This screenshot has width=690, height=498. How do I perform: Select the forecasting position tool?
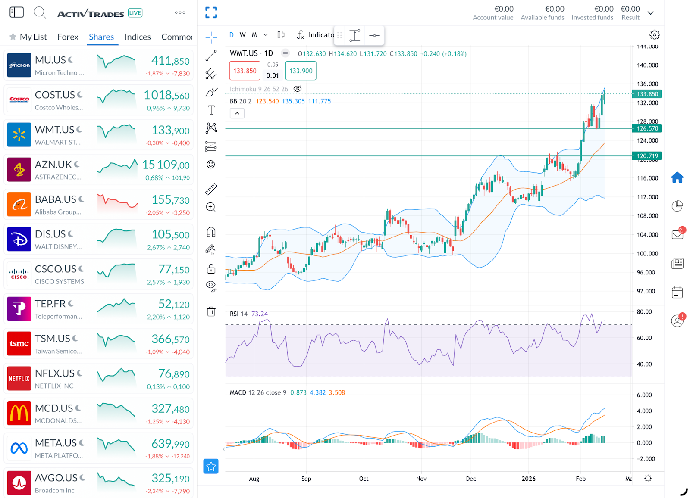[211, 146]
